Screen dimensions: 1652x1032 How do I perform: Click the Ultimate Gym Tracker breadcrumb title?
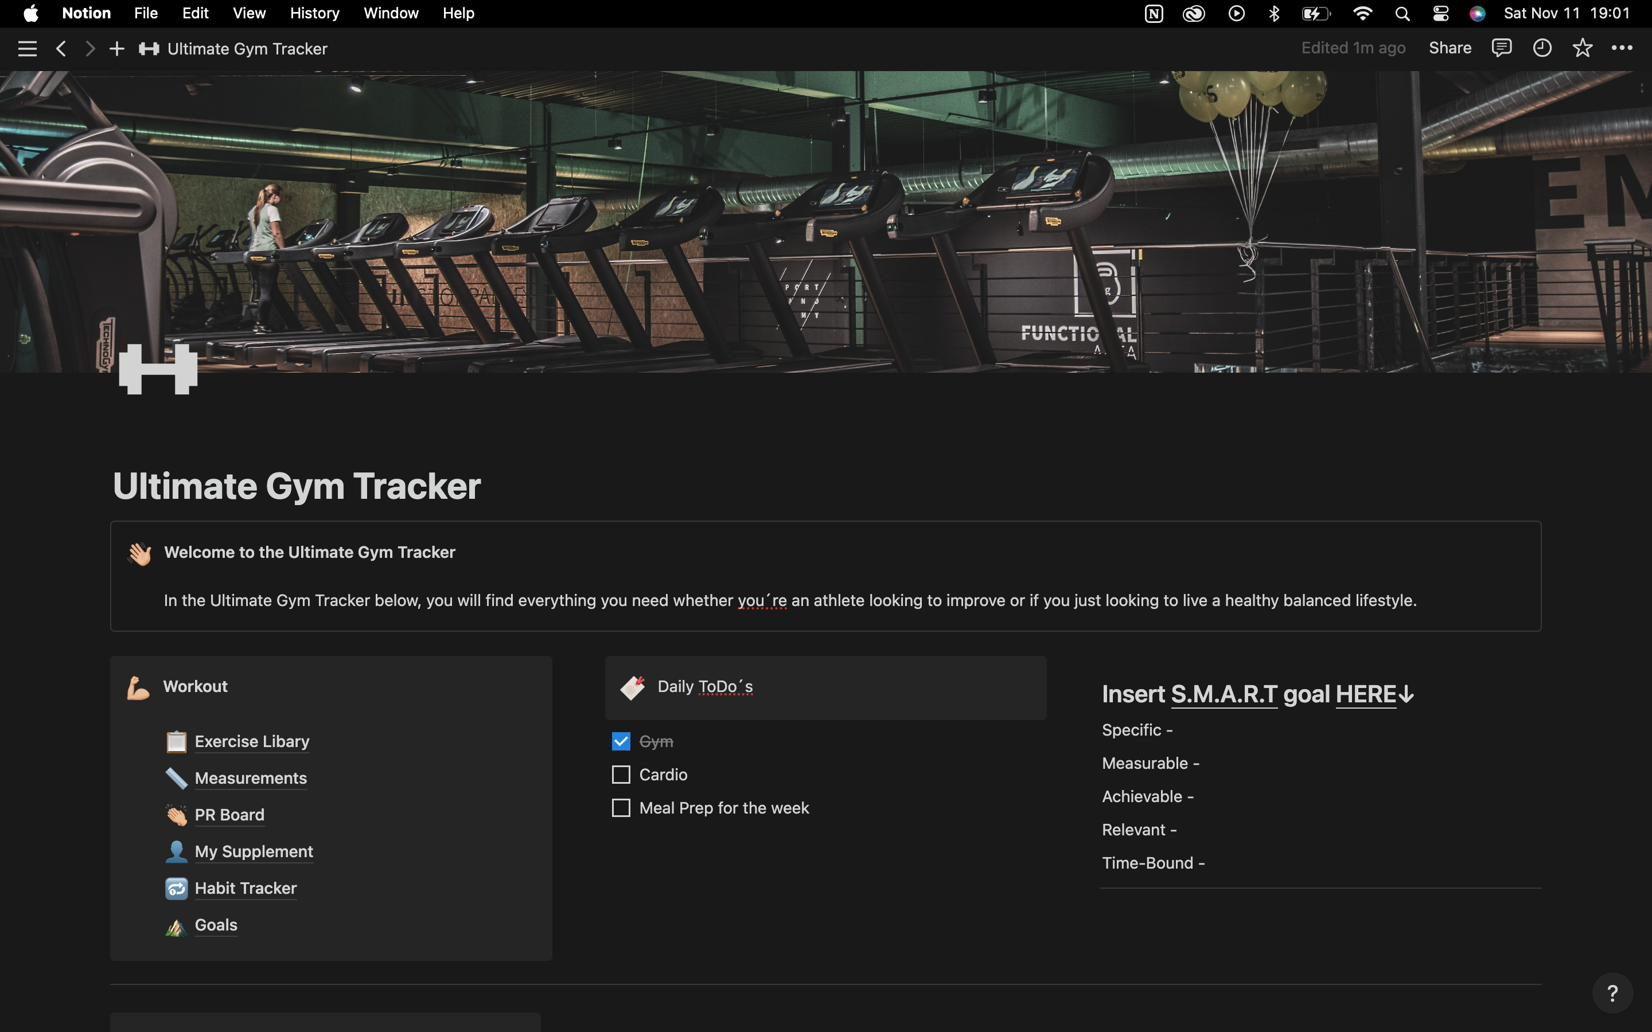(x=247, y=49)
